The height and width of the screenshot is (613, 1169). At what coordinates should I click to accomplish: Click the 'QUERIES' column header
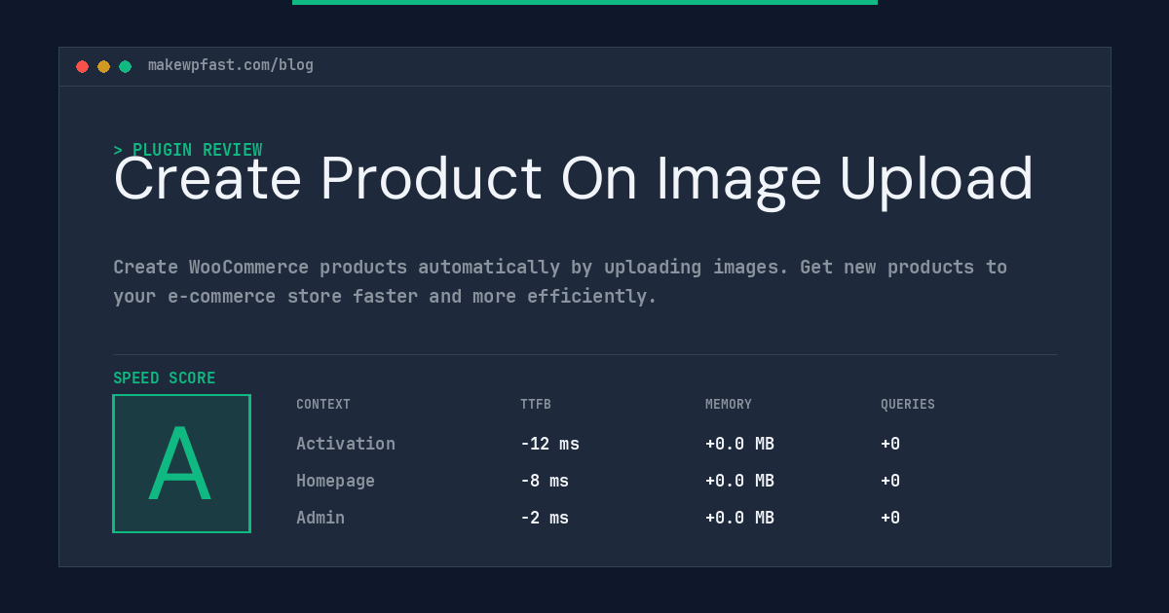point(908,405)
